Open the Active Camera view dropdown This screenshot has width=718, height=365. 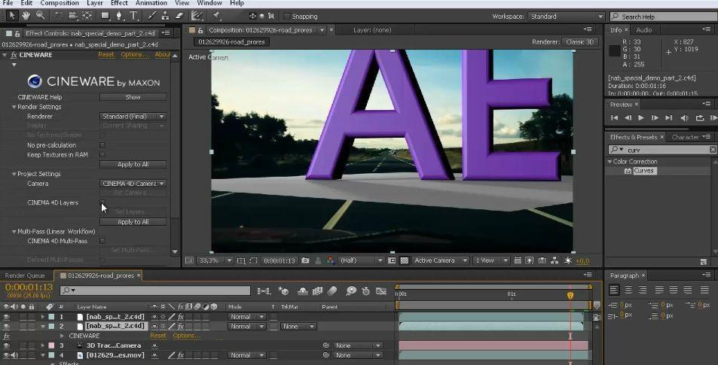[x=440, y=260]
